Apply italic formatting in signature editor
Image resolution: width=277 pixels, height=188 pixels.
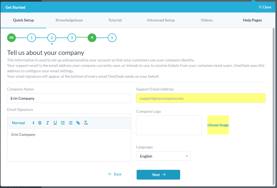coord(48,123)
